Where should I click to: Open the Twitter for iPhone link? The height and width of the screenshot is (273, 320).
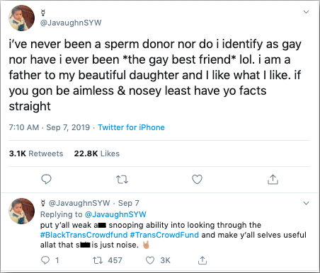coord(131,127)
